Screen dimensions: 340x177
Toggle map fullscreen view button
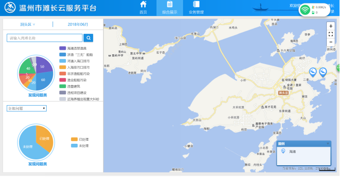(331, 34)
